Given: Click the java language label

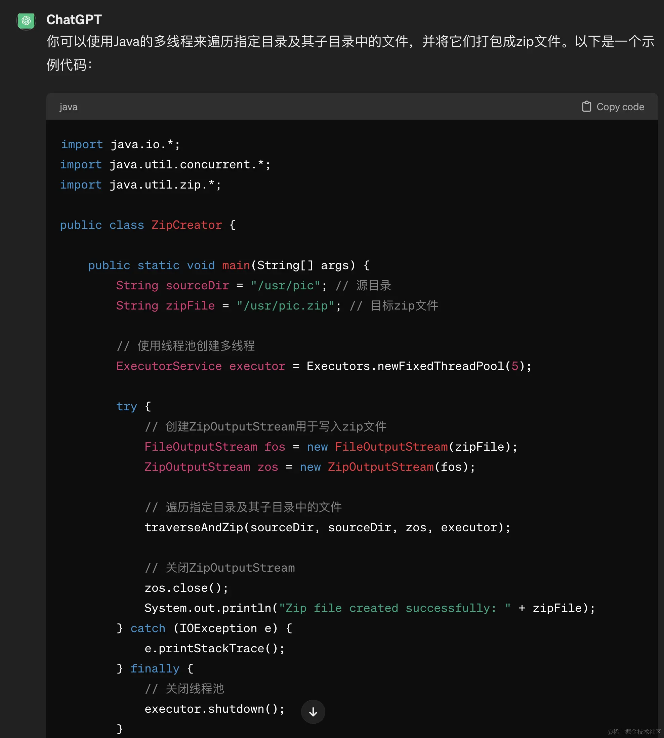Looking at the screenshot, I should click(69, 107).
